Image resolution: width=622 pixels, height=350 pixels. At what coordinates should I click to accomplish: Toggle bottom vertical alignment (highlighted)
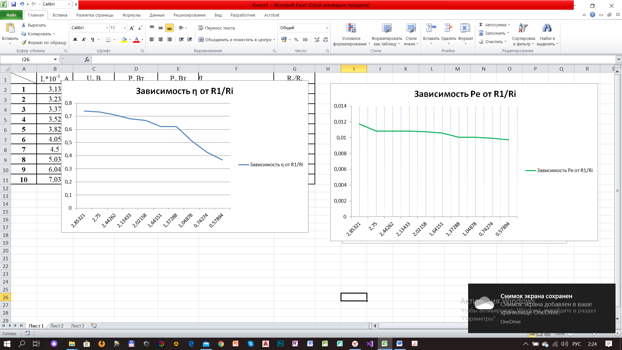click(169, 28)
